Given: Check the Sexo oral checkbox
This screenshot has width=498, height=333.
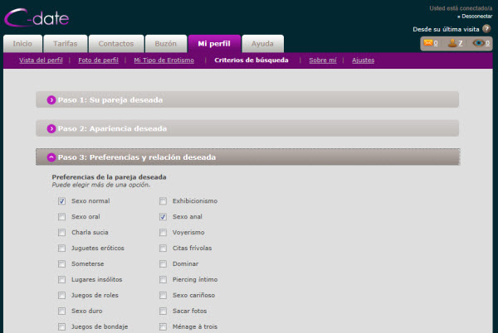Looking at the screenshot, I should pyautogui.click(x=61, y=217).
